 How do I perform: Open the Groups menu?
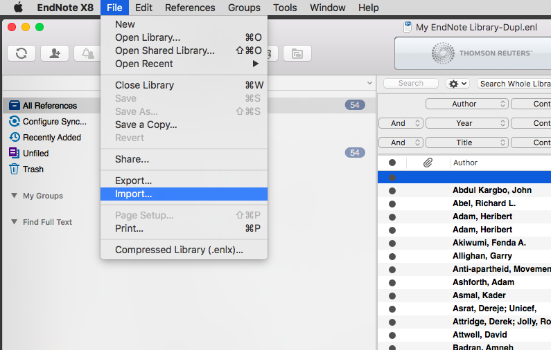pos(244,8)
